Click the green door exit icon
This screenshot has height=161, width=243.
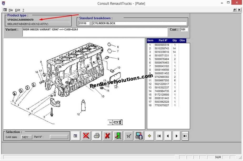point(118,136)
